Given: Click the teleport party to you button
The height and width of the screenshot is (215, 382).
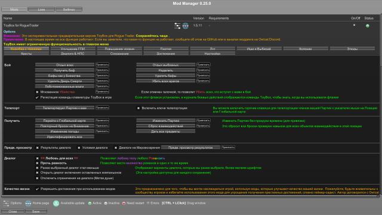Looking at the screenshot, I should [x=64, y=107].
